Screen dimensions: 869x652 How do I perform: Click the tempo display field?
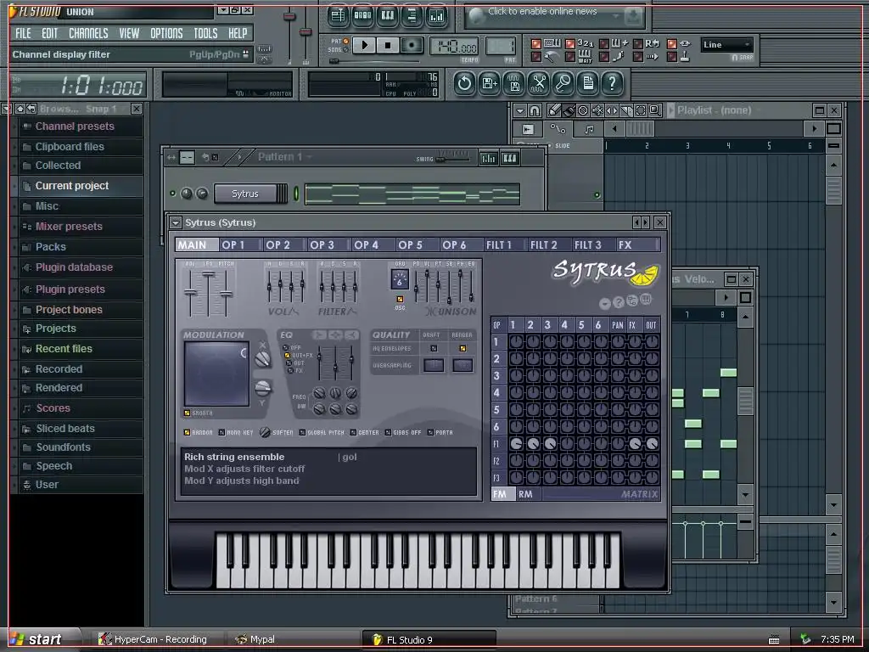(x=454, y=48)
